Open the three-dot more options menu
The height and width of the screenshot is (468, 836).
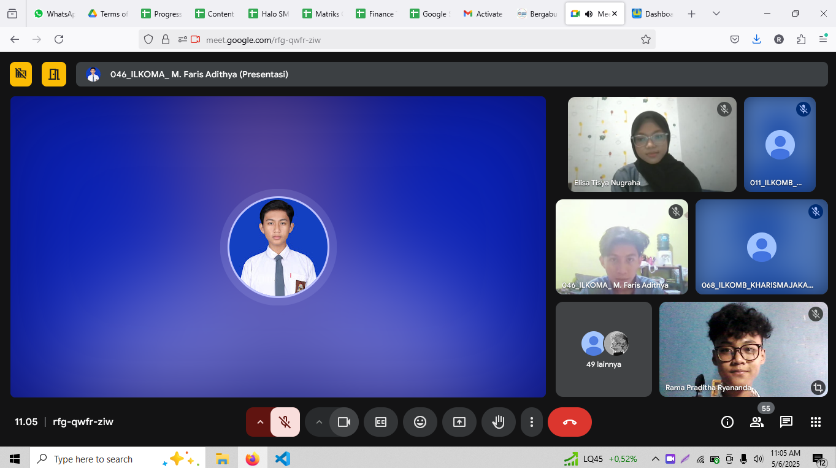(x=531, y=422)
